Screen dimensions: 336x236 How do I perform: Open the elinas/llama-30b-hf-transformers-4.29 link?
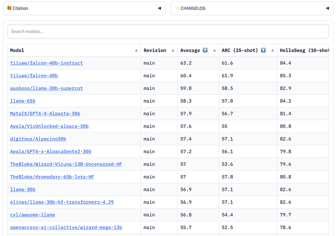click(x=62, y=202)
